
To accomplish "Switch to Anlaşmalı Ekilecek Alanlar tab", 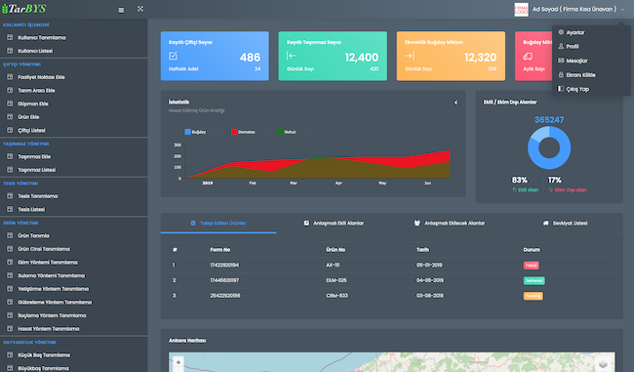I will (x=450, y=223).
